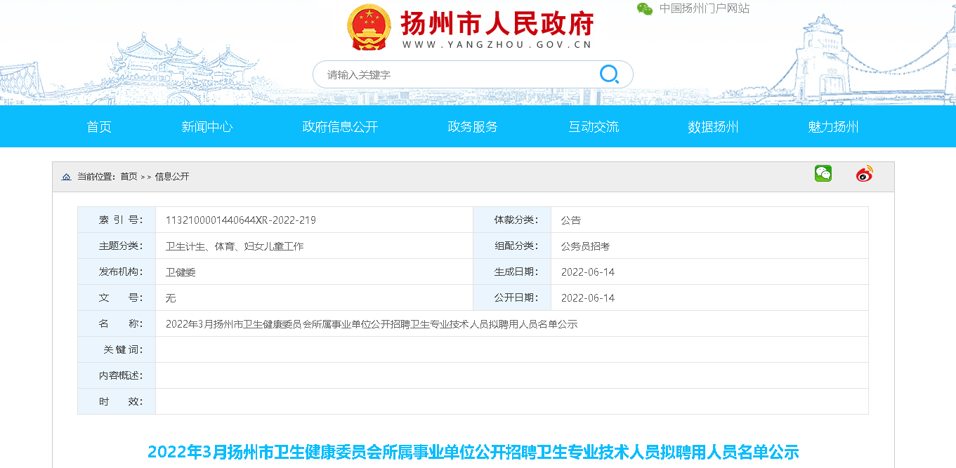The width and height of the screenshot is (956, 468).
Task: Click the blue article headline 2022年3月扬州市卫生健康委员会
Action: 473,452
